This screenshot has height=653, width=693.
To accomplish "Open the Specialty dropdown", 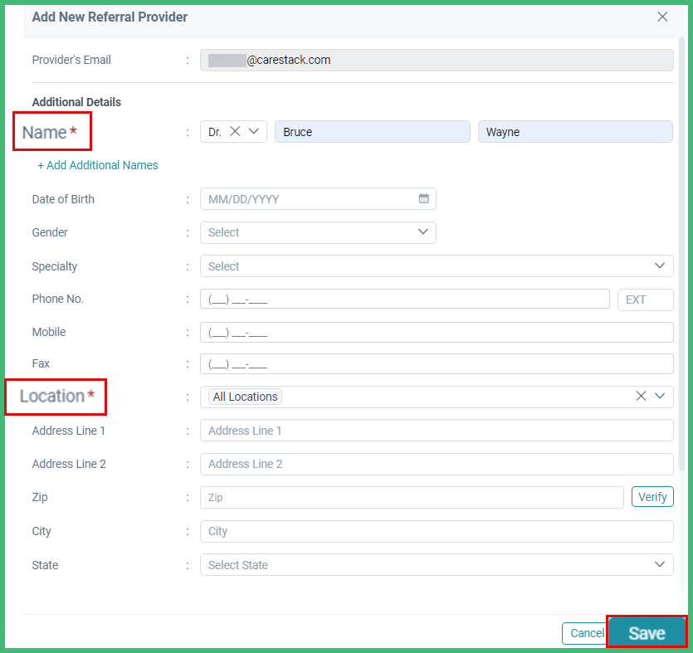I will (x=436, y=266).
